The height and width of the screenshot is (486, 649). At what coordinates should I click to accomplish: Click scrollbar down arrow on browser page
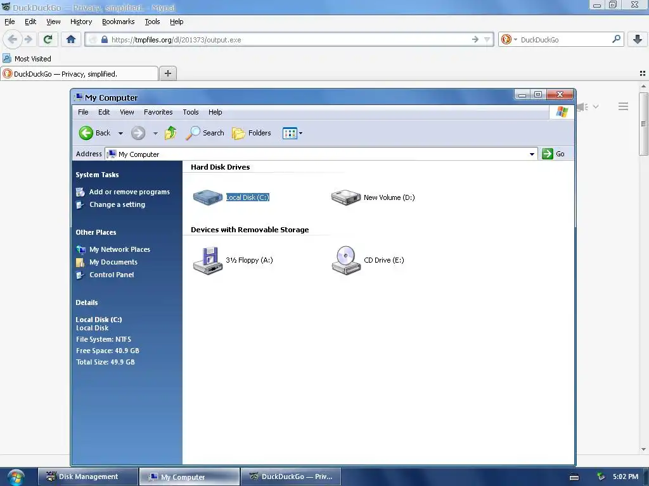coord(643,449)
